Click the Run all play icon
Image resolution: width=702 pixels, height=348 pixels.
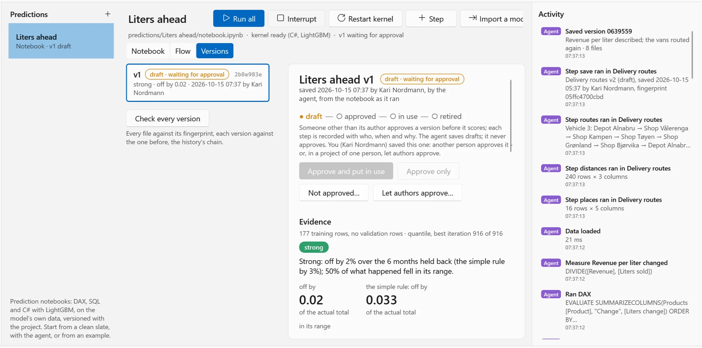(226, 18)
